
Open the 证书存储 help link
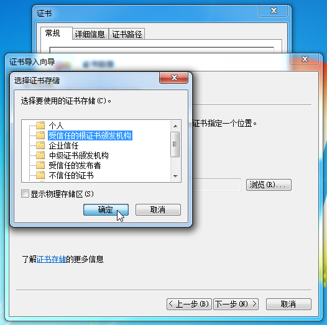click(x=52, y=259)
